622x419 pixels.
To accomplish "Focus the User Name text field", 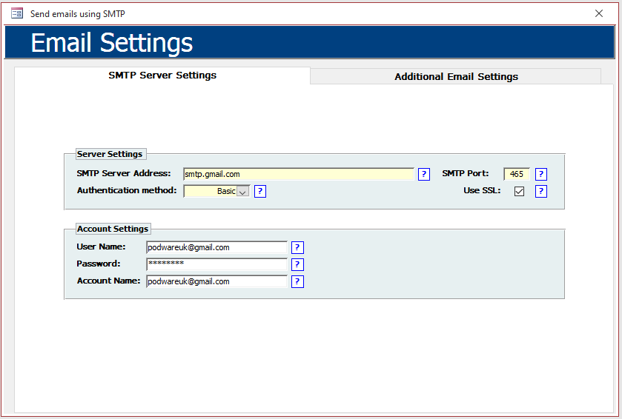I will point(216,248).
